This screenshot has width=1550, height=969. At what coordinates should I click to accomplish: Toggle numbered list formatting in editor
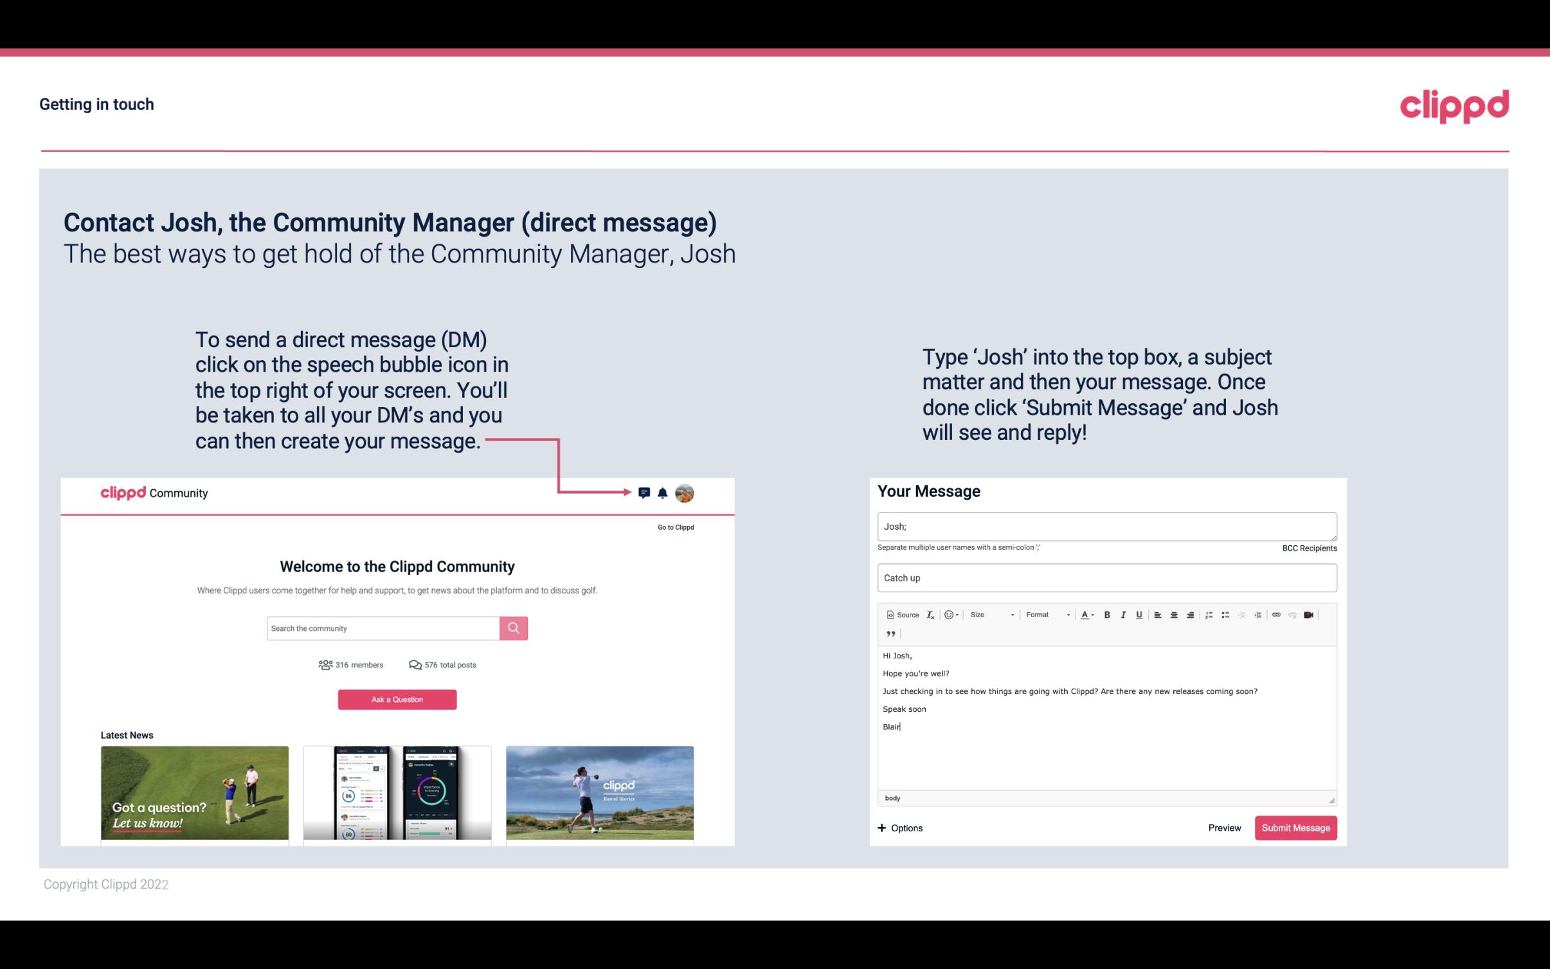1209,614
